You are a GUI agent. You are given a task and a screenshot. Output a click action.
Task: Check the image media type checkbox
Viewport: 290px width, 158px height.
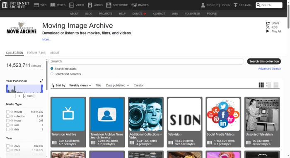pos(7,121)
